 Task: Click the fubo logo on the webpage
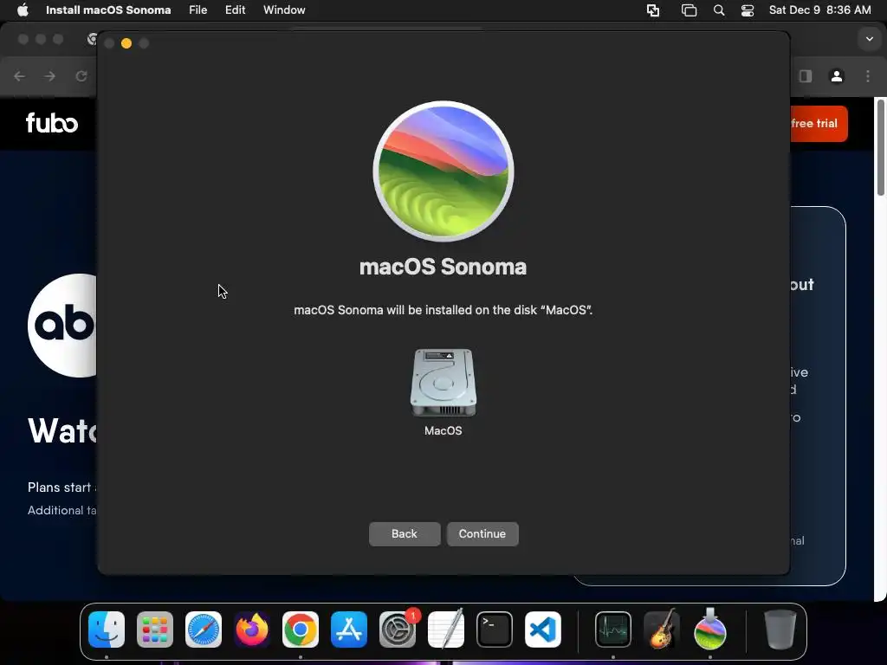[x=52, y=123]
